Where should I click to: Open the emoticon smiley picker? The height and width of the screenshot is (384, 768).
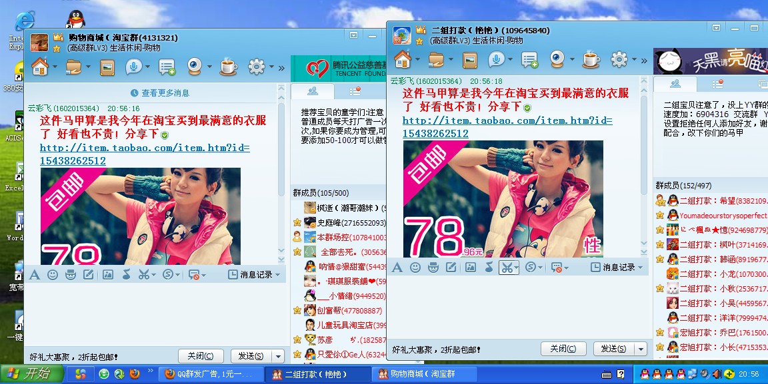(x=52, y=274)
